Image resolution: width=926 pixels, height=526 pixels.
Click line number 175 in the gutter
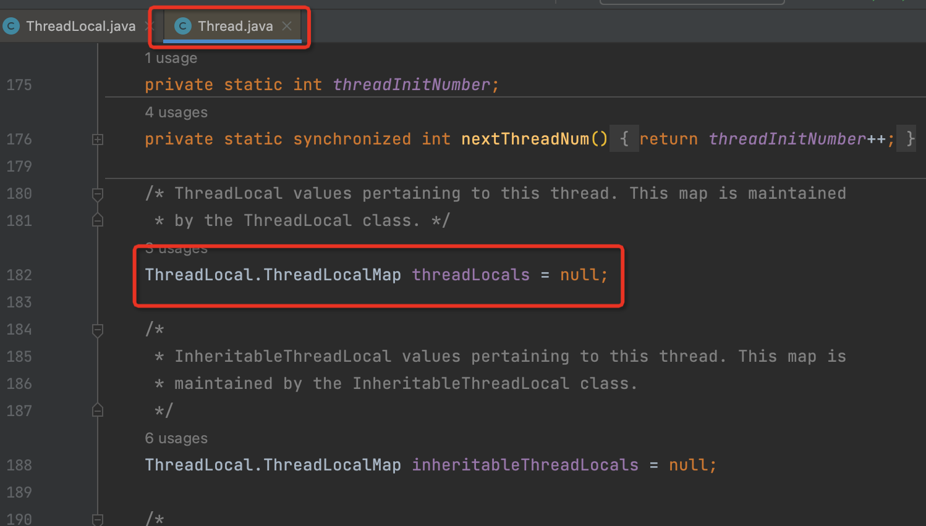pos(19,85)
